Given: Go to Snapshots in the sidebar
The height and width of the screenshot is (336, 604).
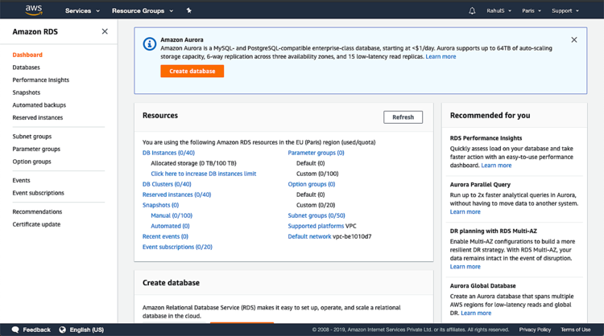Looking at the screenshot, I should pyautogui.click(x=27, y=92).
